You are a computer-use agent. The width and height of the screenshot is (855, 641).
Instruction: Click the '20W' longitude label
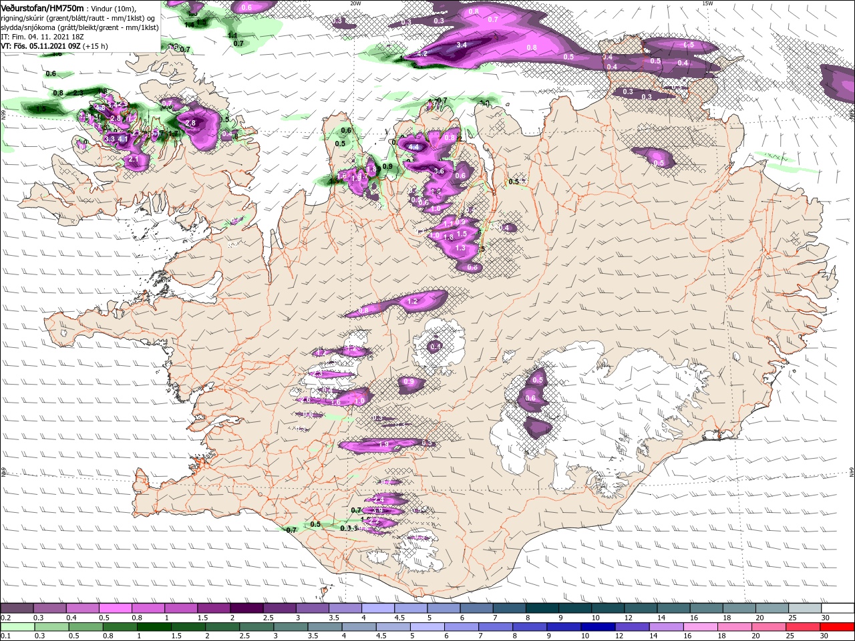pos(355,3)
